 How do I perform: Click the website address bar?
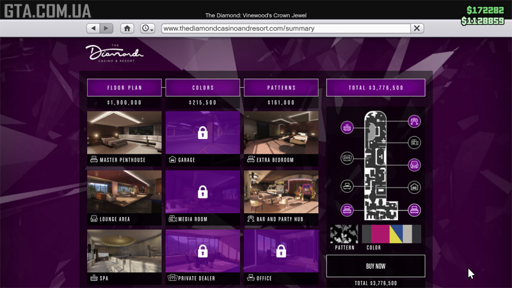285,28
